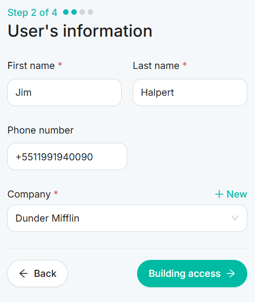Open the Dunder Mifflin company selector
The height and width of the screenshot is (302, 255).
[127, 218]
